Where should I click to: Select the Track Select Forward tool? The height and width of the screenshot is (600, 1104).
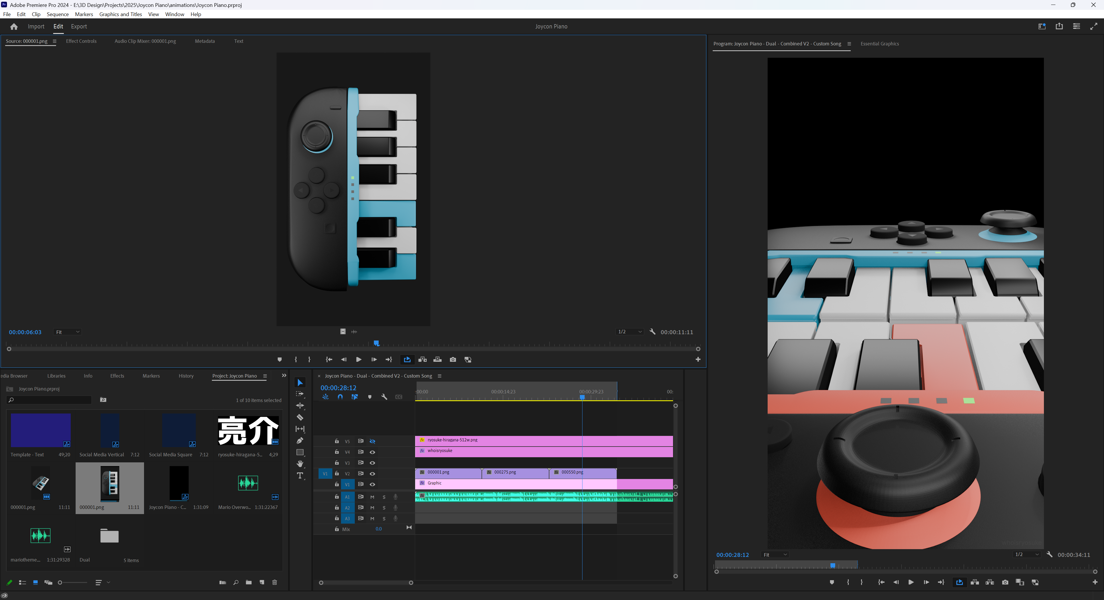coord(300,394)
